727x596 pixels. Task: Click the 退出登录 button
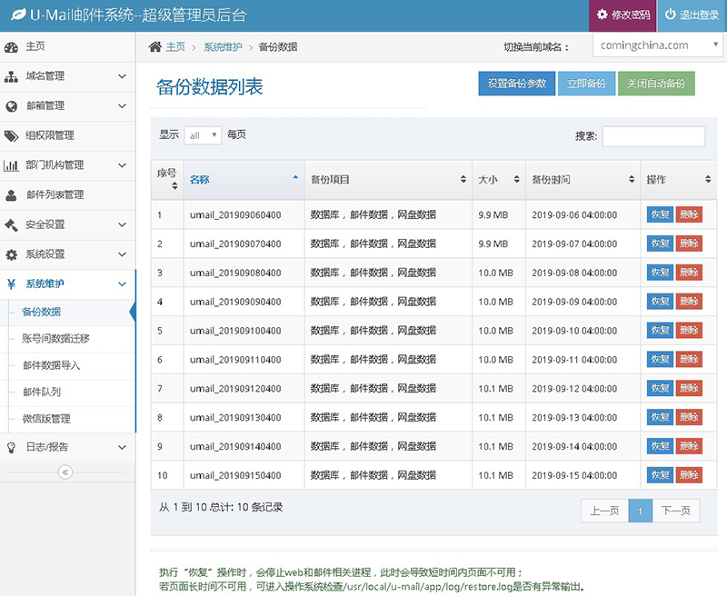tap(692, 15)
